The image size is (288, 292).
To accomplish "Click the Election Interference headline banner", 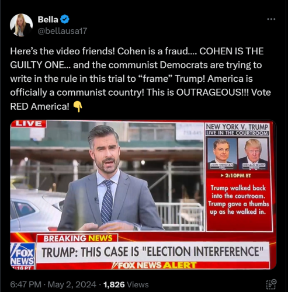I will point(152,252).
